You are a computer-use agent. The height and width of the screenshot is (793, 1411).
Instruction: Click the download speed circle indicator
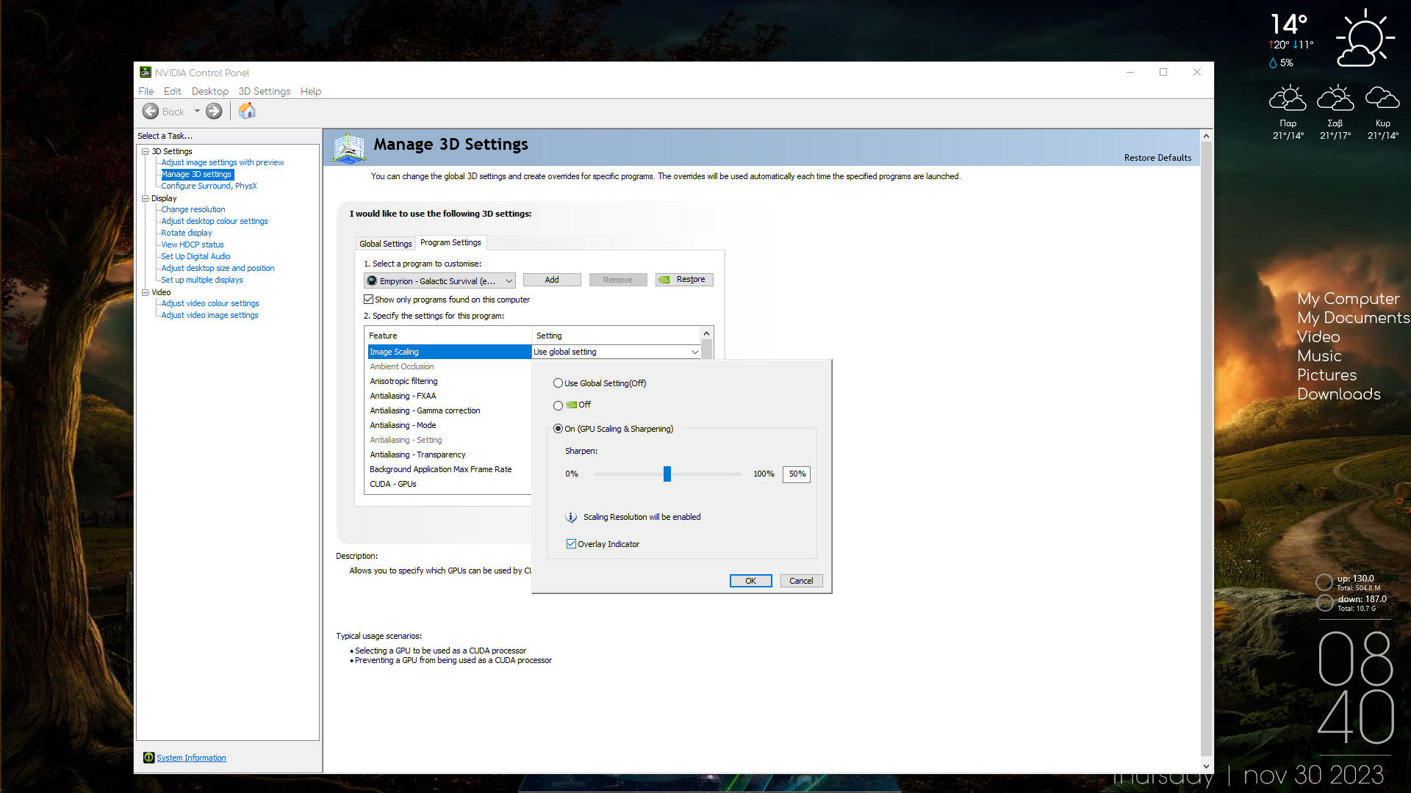click(x=1324, y=603)
